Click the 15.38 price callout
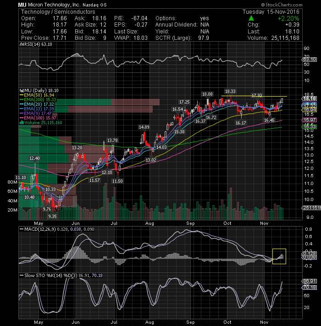This screenshot has width=321, height=326. (x=179, y=131)
